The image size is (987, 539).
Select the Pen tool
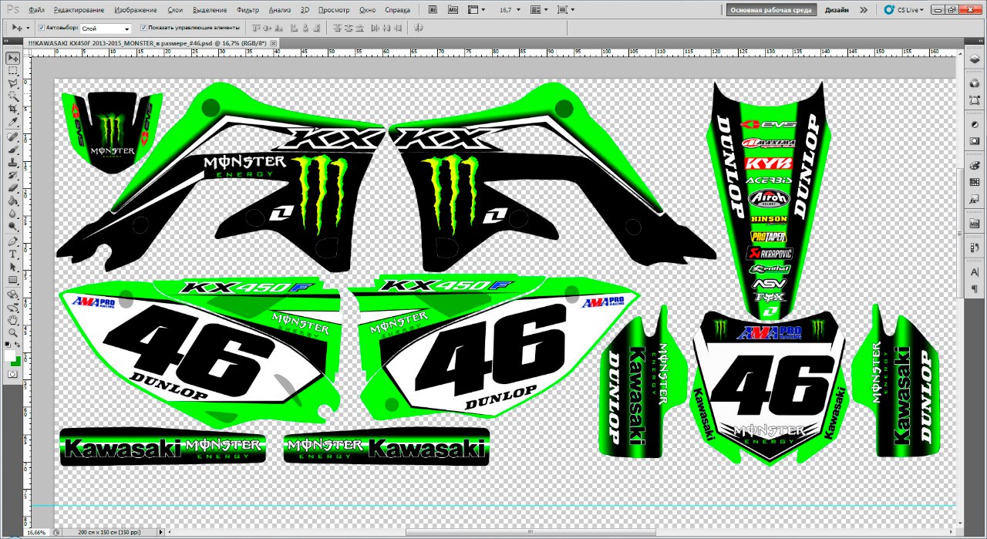(13, 241)
